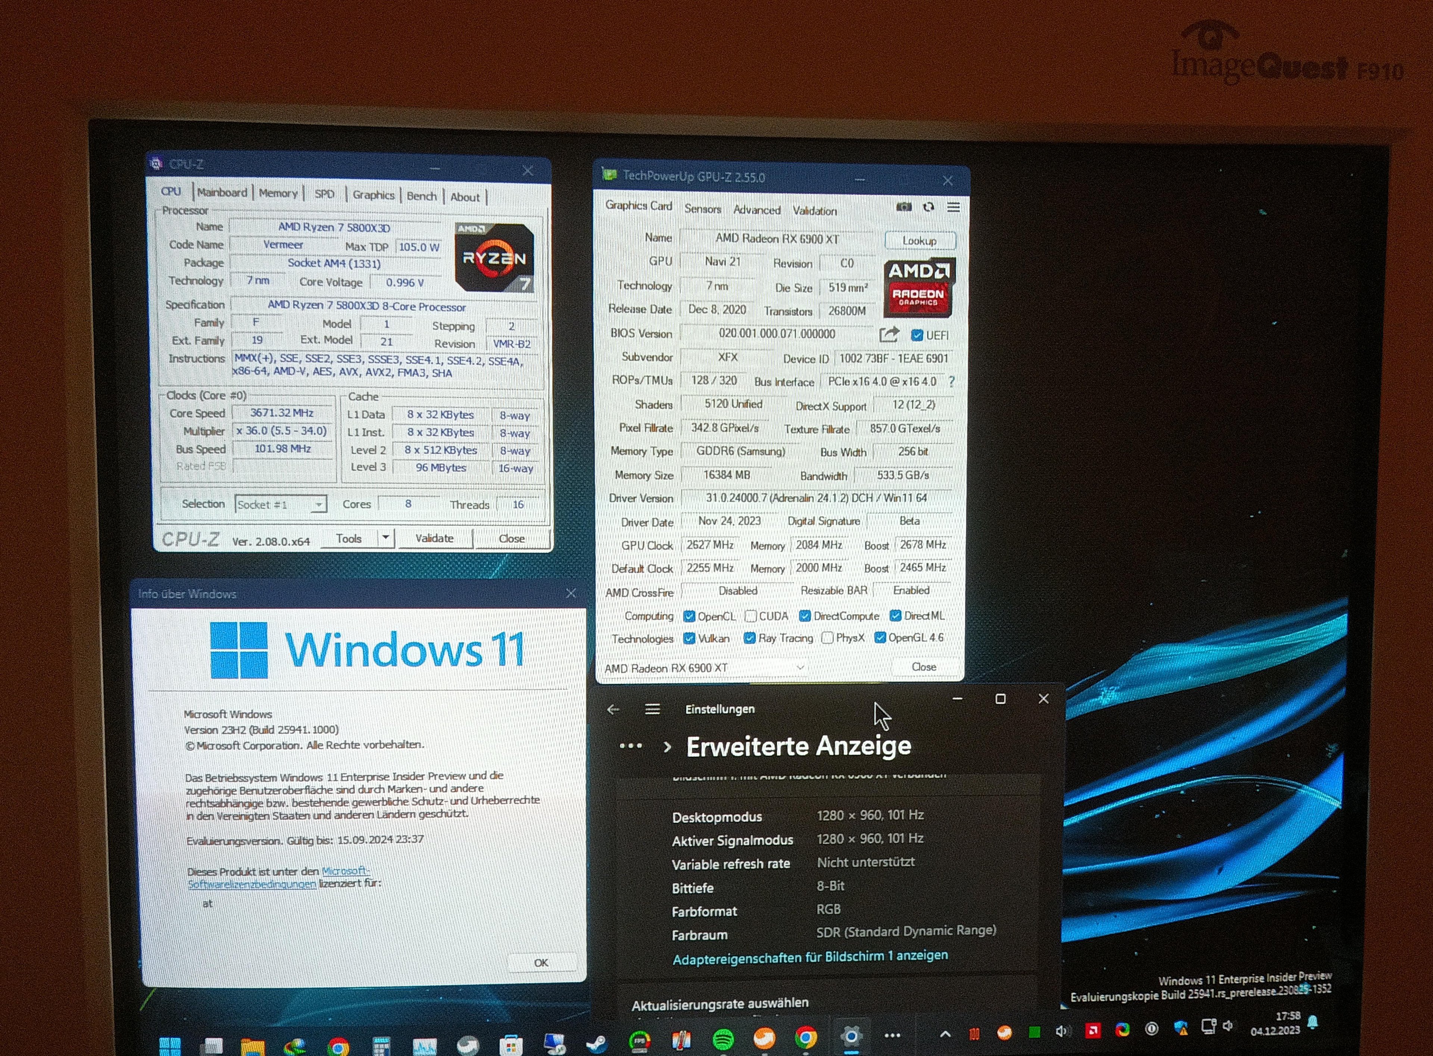Click bus interface question mark icon
Screen dimensions: 1433x1056
(951, 382)
